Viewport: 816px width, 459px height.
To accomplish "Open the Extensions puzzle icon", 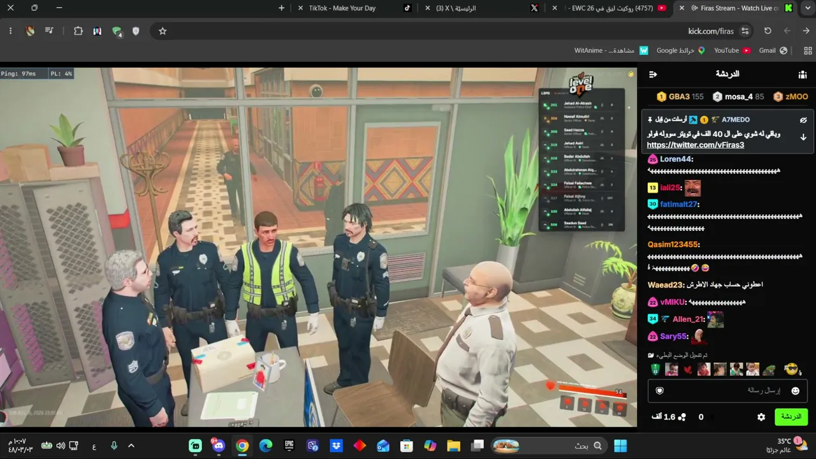I will [78, 31].
